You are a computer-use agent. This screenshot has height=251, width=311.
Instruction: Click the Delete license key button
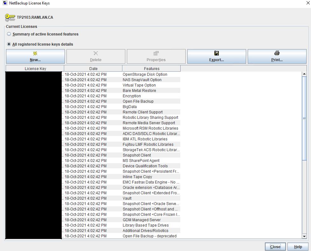point(96,56)
